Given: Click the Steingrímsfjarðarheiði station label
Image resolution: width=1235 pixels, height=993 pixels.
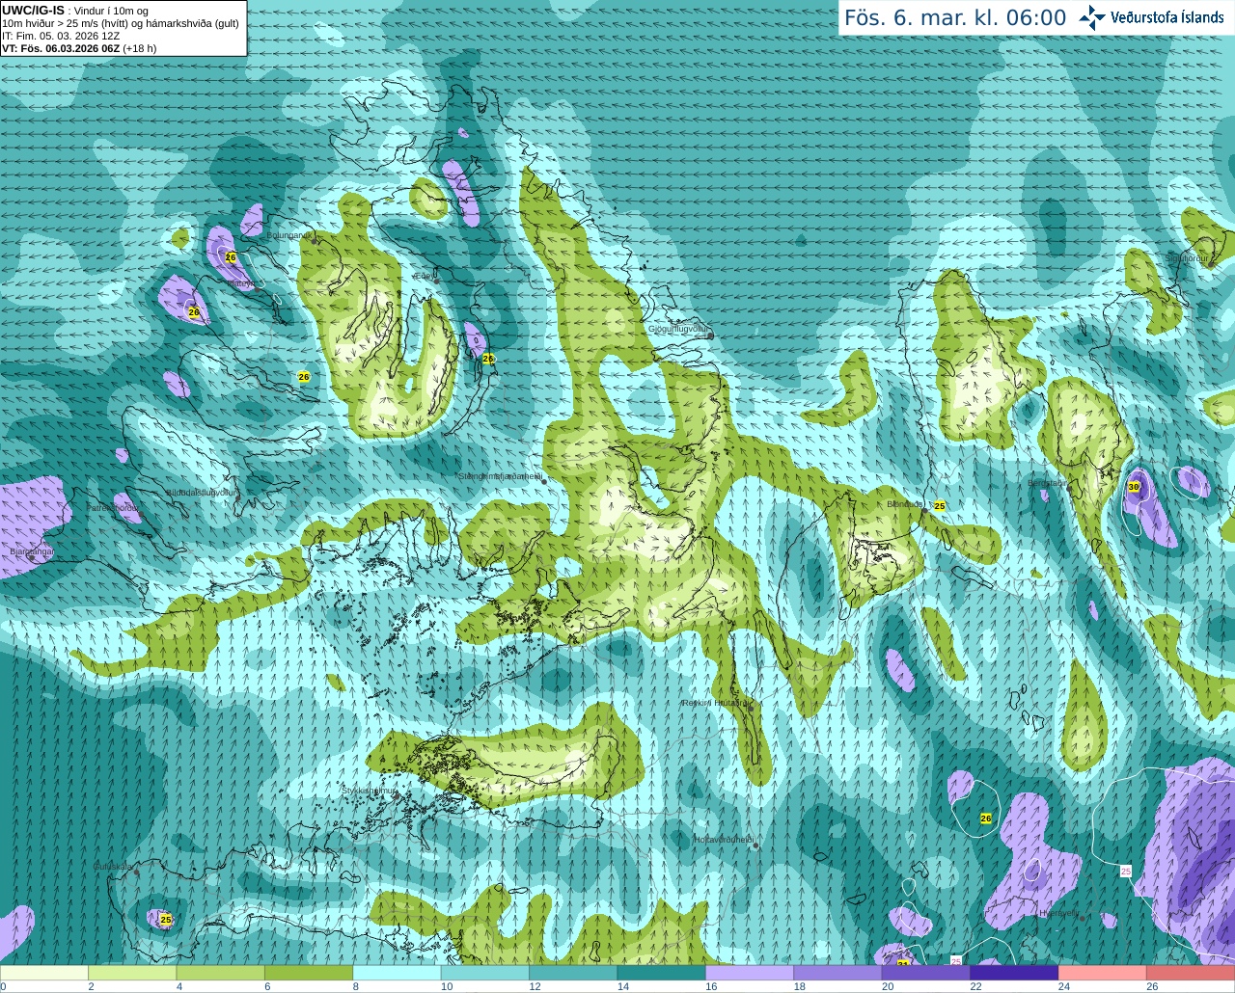Looking at the screenshot, I should coord(500,476).
